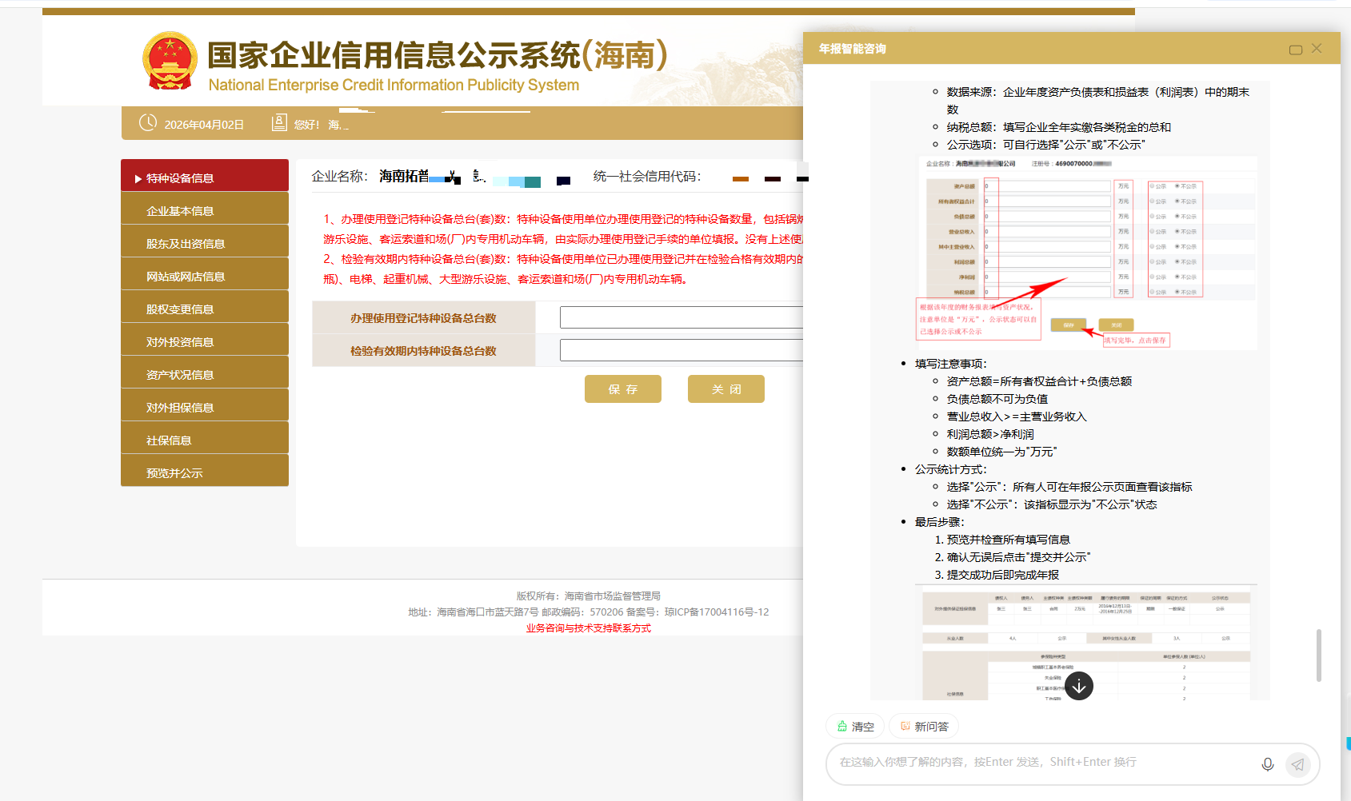
Task: Click the 办理使用登记特种设备总台数 input field
Action: tap(681, 317)
